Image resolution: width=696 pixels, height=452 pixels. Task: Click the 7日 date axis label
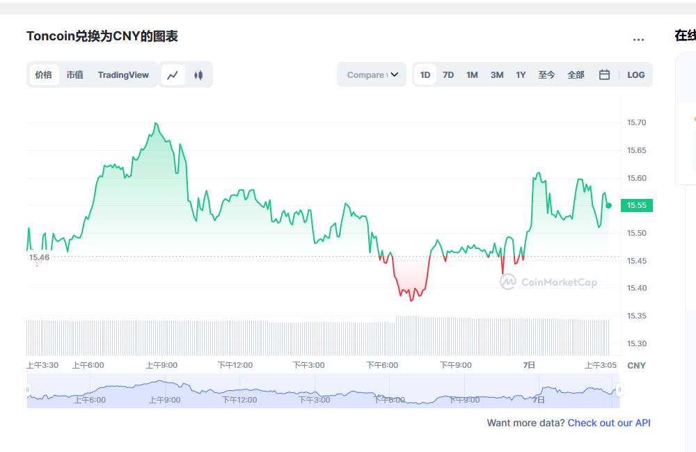(529, 365)
